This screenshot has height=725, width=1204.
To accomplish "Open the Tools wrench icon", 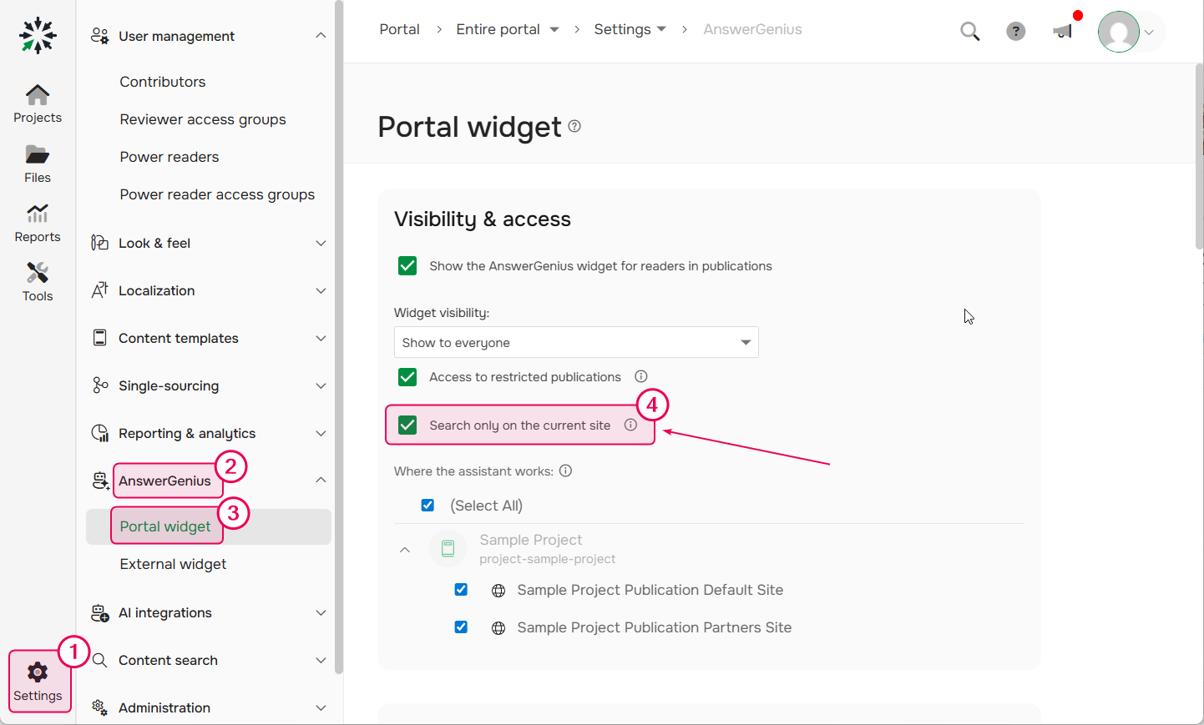I will pos(38,273).
